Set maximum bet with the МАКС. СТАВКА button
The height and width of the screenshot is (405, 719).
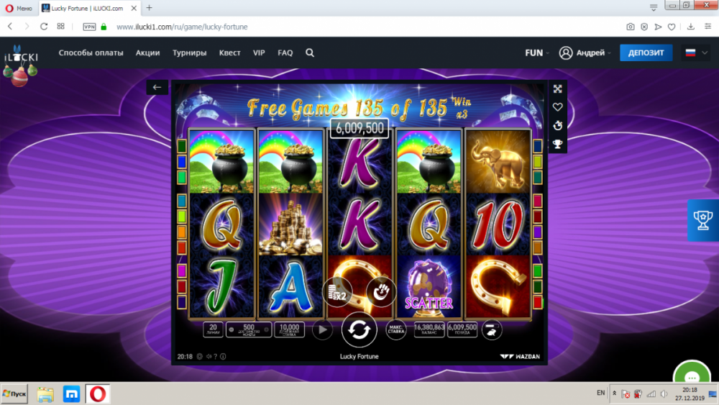click(x=395, y=329)
